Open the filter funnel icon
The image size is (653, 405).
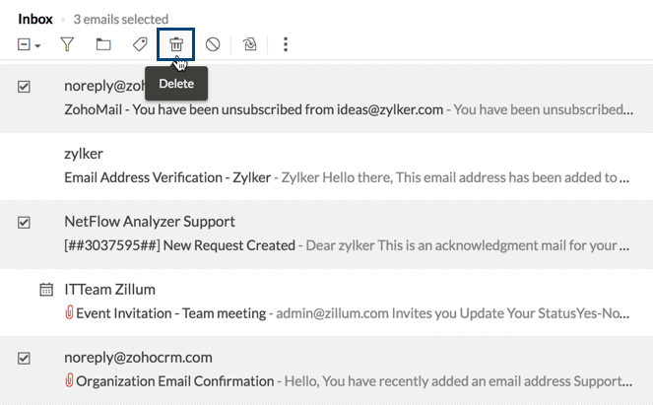(67, 44)
